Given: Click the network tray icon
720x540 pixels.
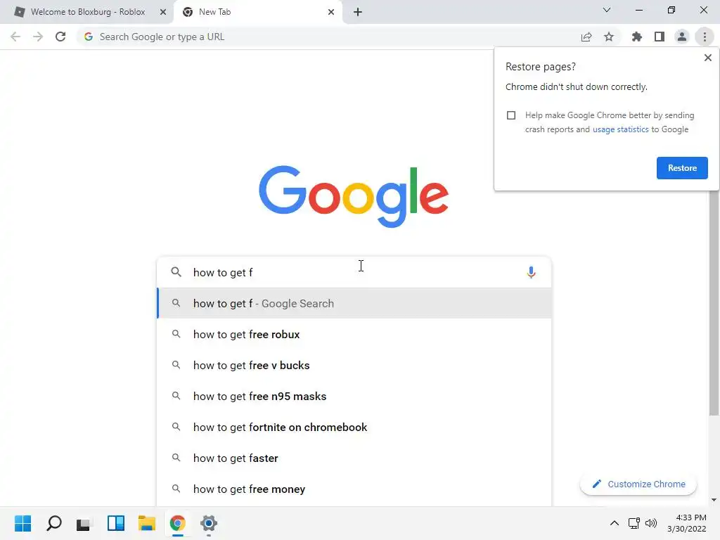Looking at the screenshot, I should coord(634,523).
